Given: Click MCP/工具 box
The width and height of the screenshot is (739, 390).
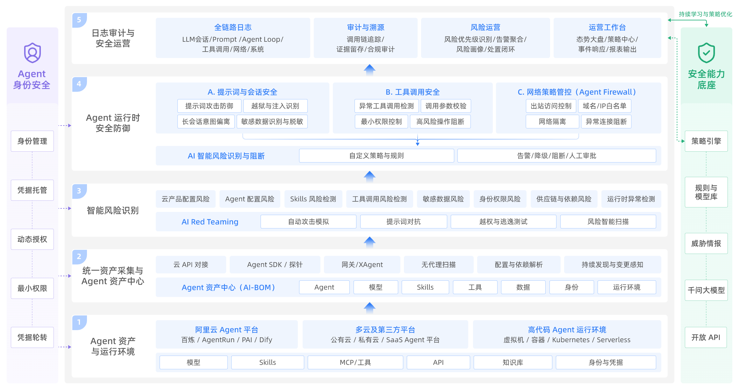Looking at the screenshot, I should 355,363.
